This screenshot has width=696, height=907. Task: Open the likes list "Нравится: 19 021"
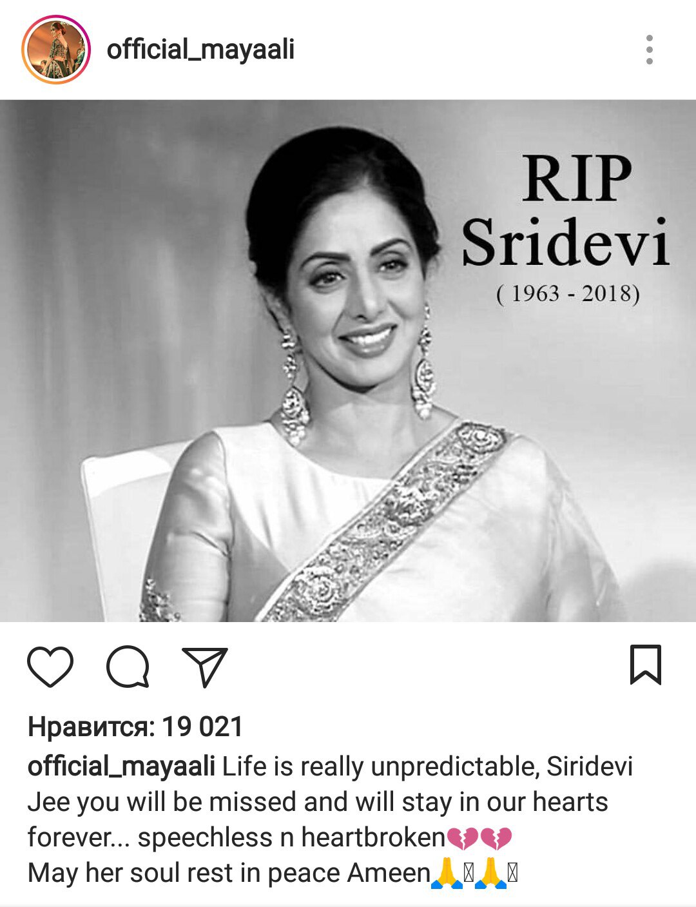click(135, 727)
